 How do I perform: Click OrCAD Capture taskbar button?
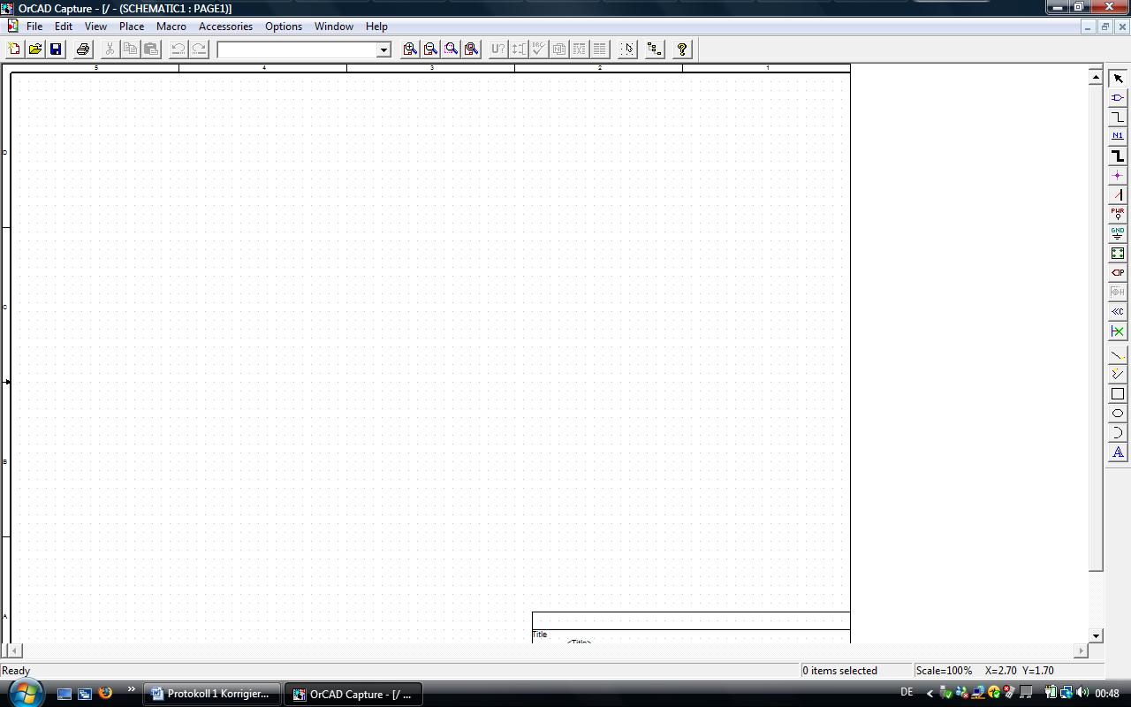(x=353, y=694)
